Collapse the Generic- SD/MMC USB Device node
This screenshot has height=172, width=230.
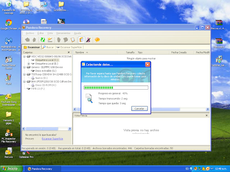[24, 67]
